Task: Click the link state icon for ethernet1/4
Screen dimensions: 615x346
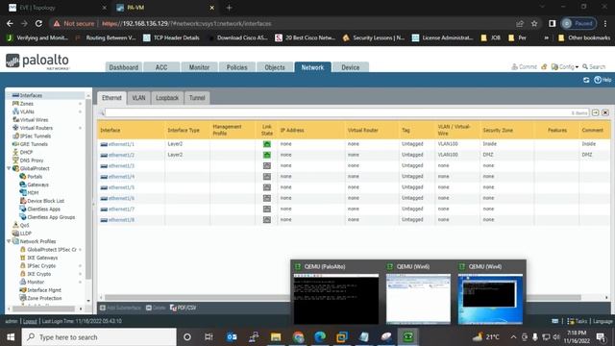Action: pos(267,177)
